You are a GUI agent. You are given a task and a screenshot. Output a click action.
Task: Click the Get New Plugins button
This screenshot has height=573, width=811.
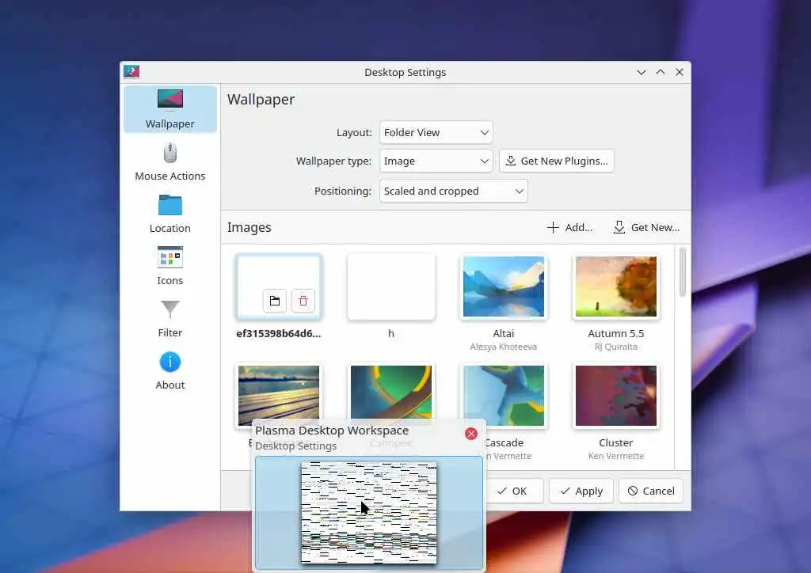[x=557, y=161]
